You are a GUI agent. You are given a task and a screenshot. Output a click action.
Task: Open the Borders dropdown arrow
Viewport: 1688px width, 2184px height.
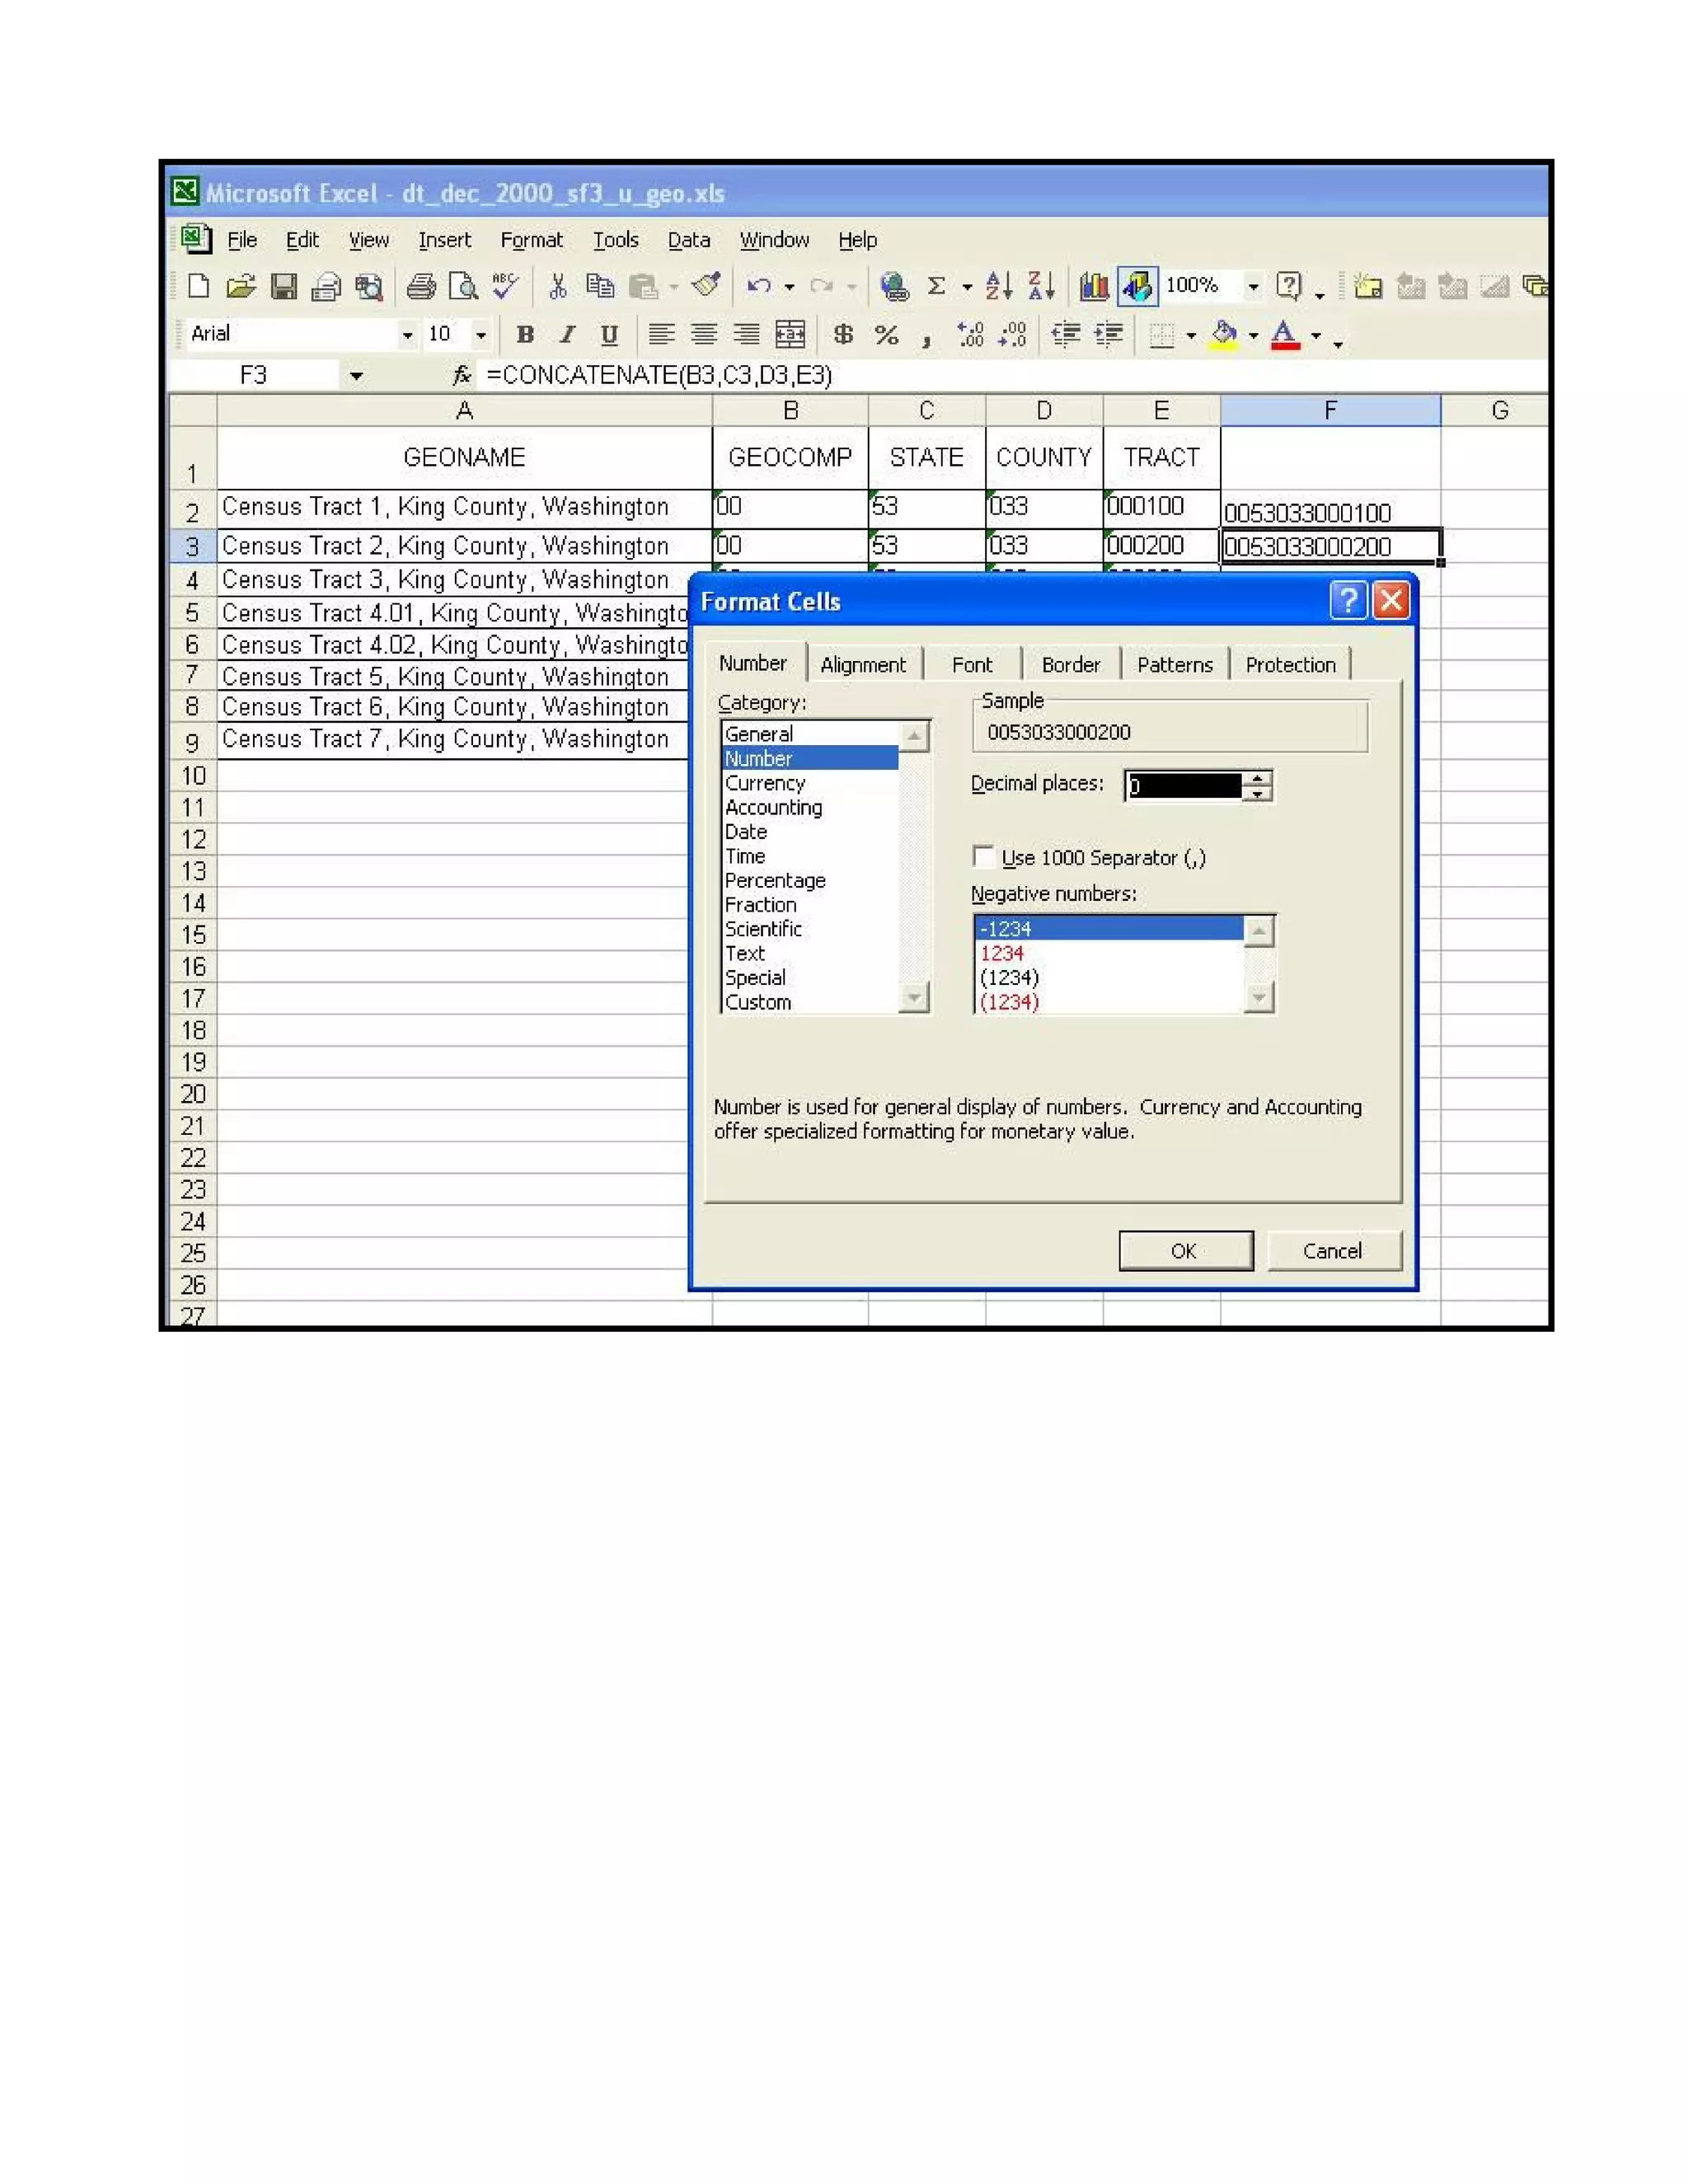tap(1191, 336)
